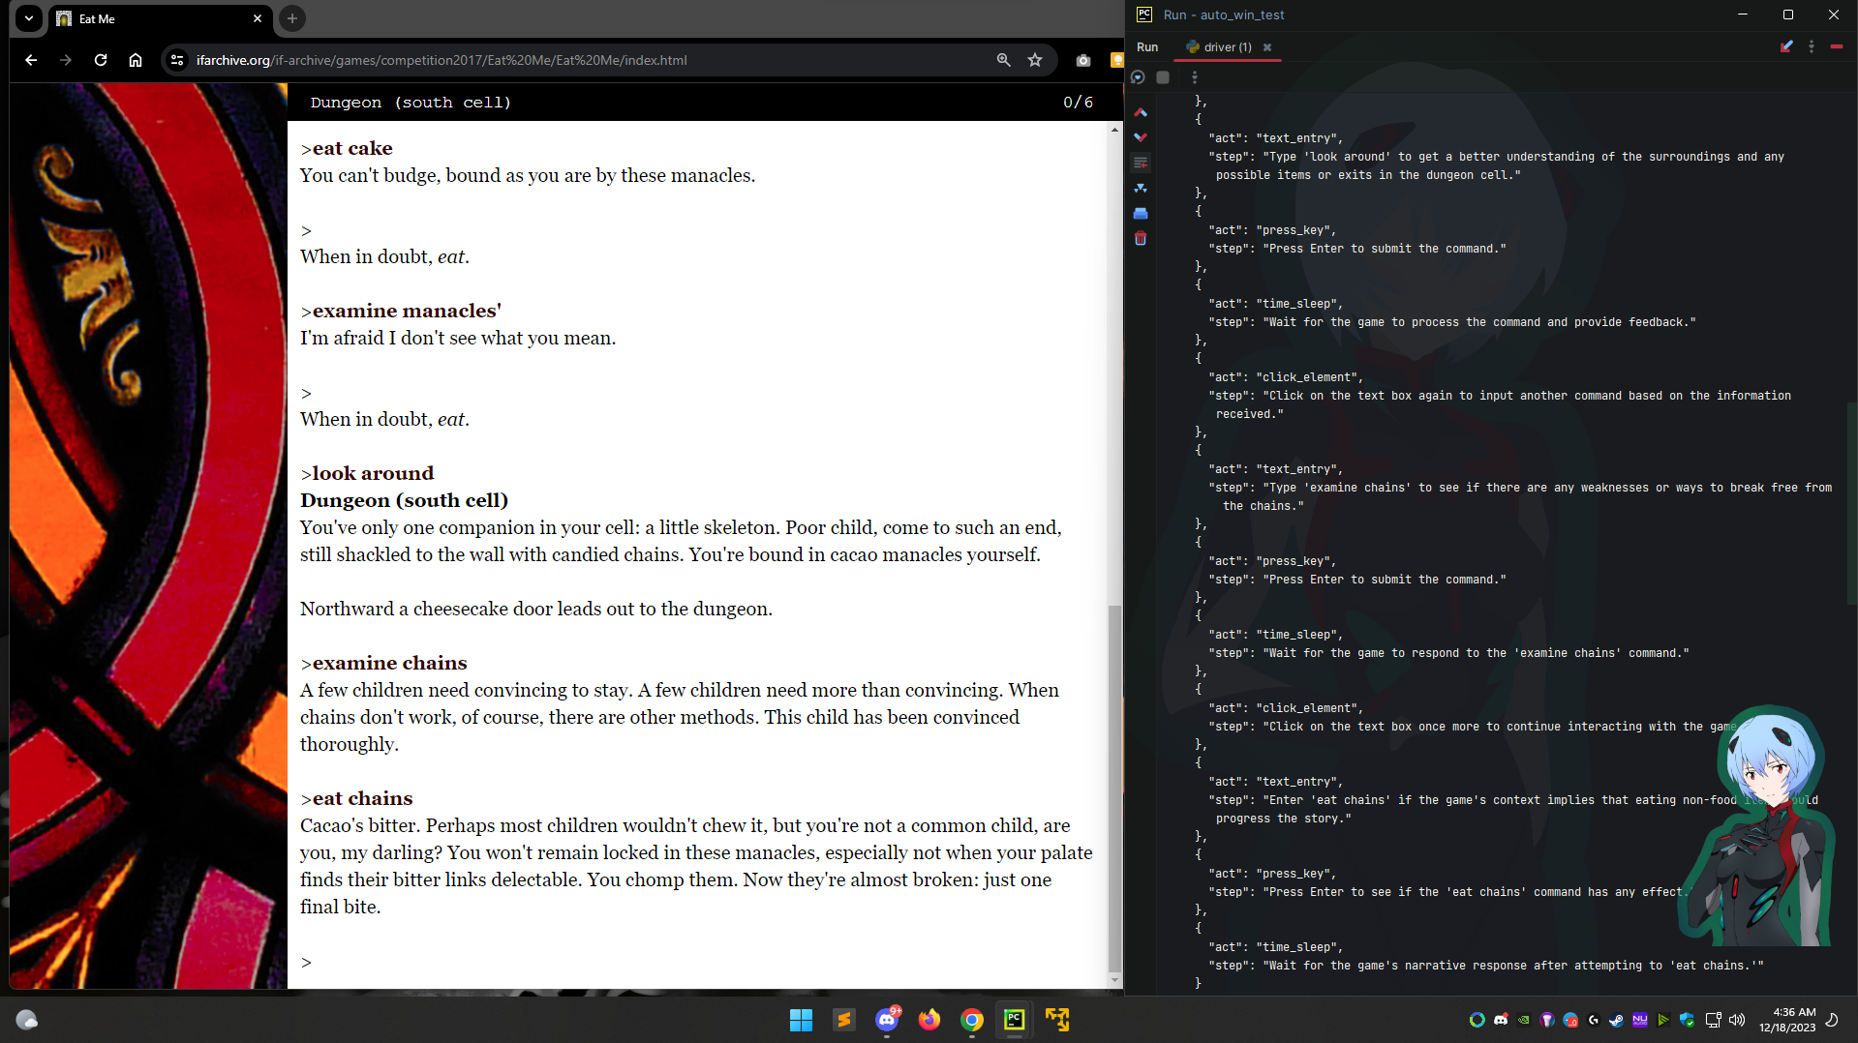The width and height of the screenshot is (1858, 1043).
Task: Open PyCharm from the taskbar
Action: pyautogui.click(x=1013, y=1020)
